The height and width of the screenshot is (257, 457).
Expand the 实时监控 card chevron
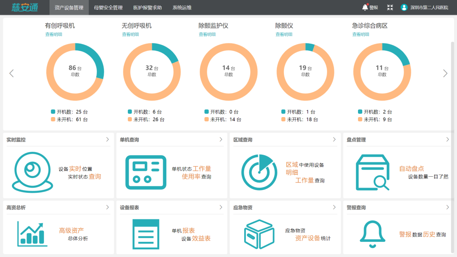107,139
